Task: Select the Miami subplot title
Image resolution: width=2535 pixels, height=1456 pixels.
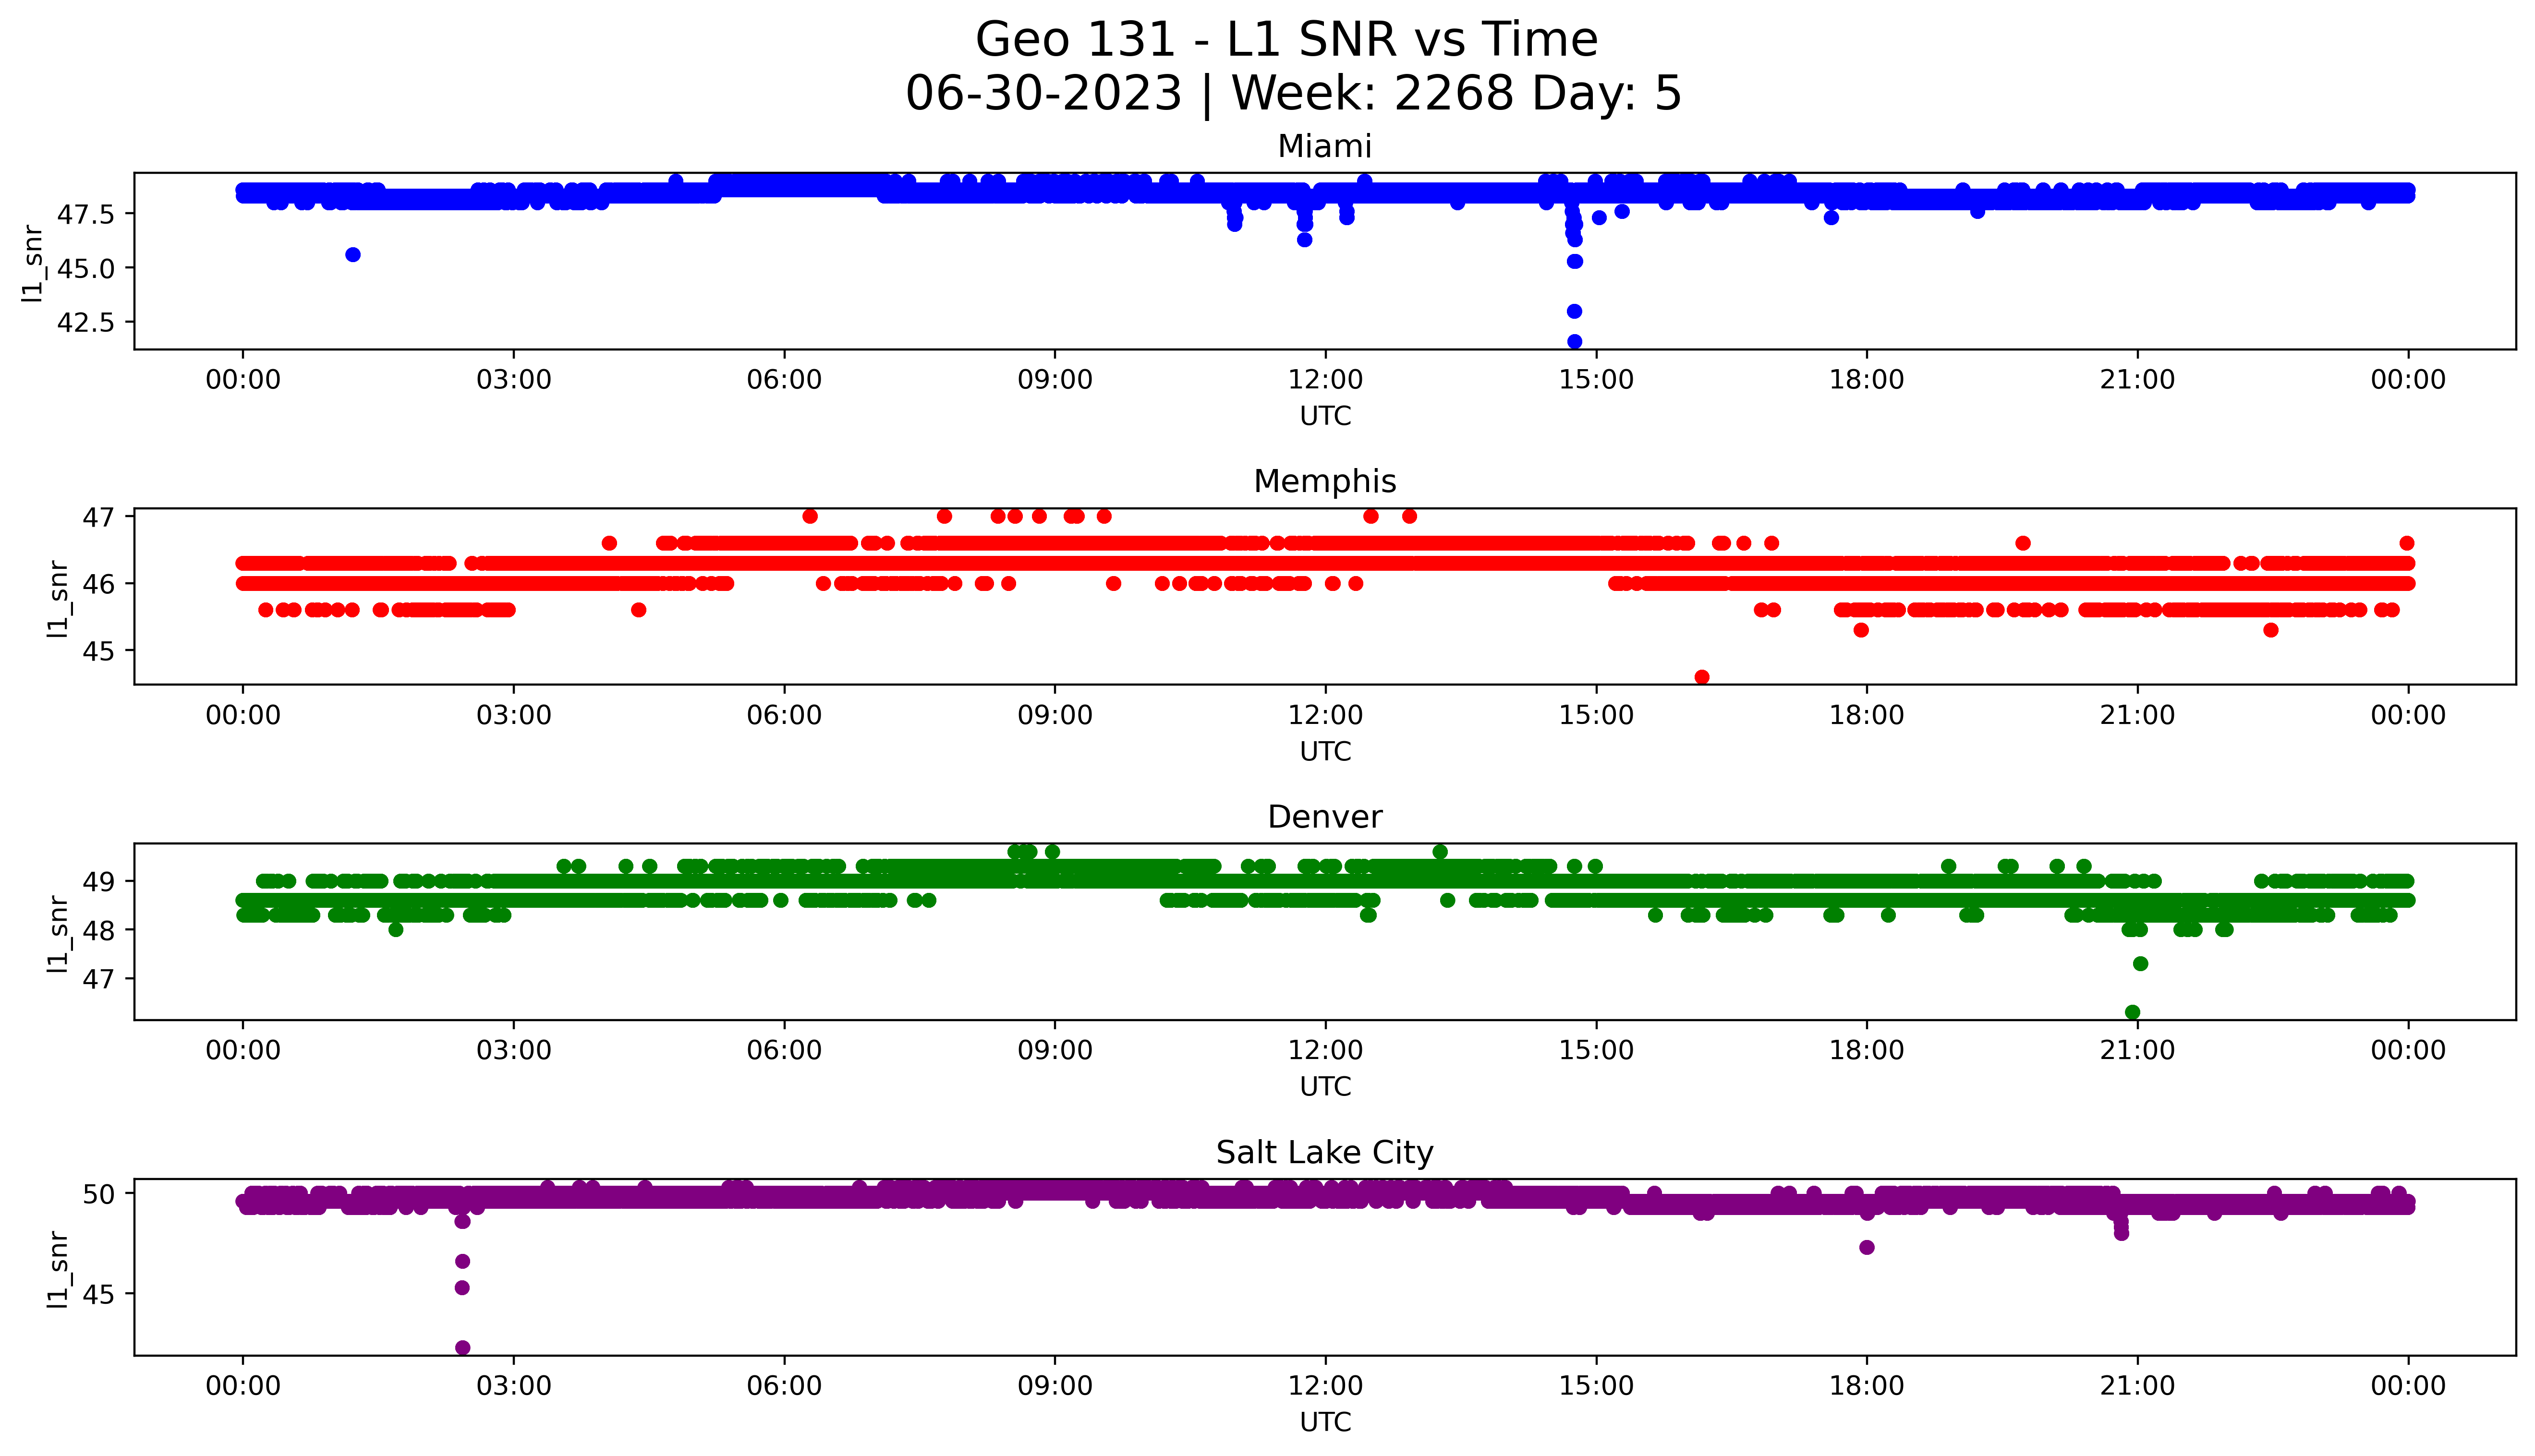Action: pos(1324,146)
